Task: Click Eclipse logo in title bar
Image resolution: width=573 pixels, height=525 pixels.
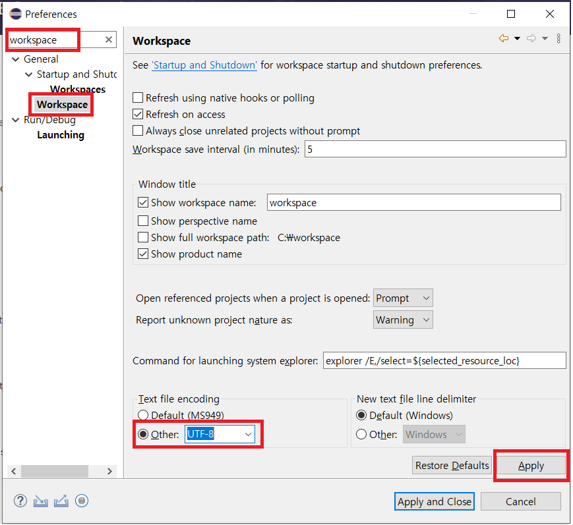Action: [16, 14]
